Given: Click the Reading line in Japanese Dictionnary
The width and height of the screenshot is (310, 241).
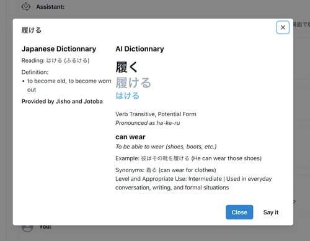Looking at the screenshot, I should point(55,60).
